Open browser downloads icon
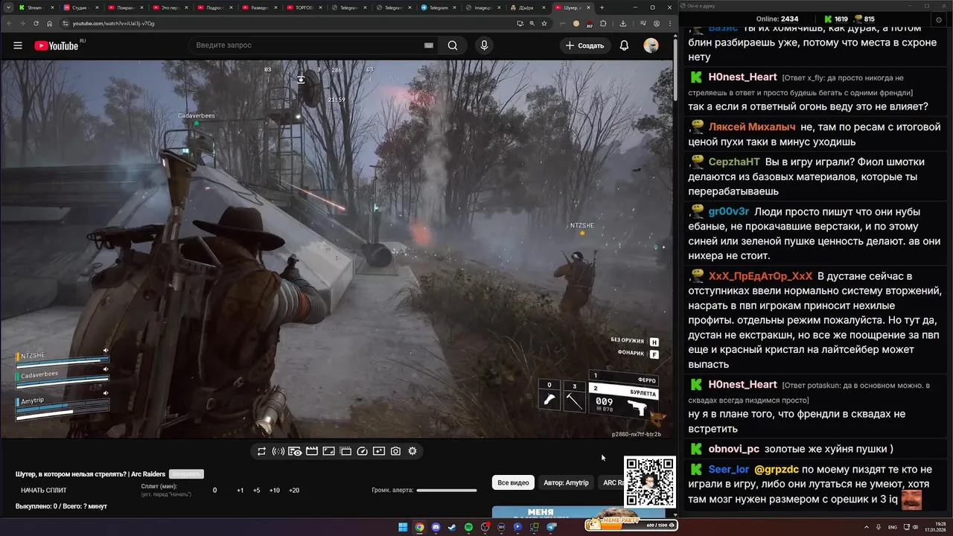The width and height of the screenshot is (953, 536). [622, 23]
